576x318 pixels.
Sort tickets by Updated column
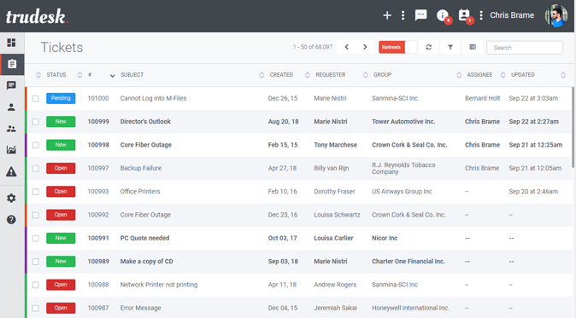(523, 75)
